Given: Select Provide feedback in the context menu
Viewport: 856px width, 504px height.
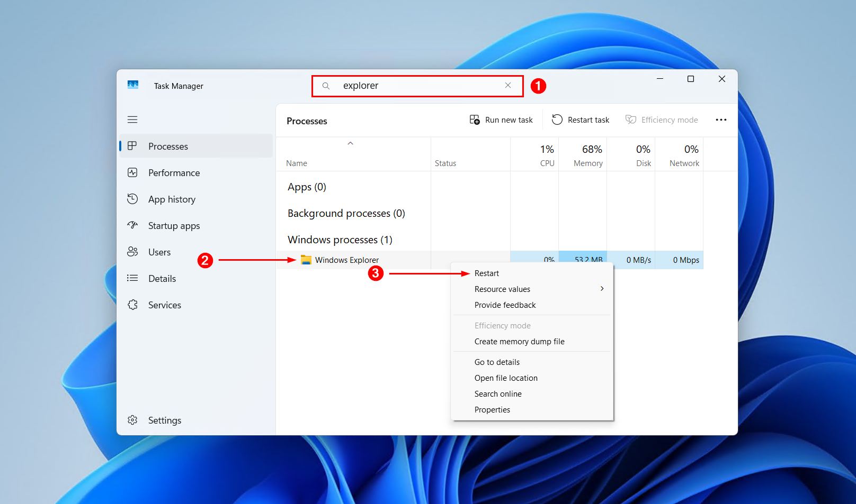Looking at the screenshot, I should tap(532, 305).
